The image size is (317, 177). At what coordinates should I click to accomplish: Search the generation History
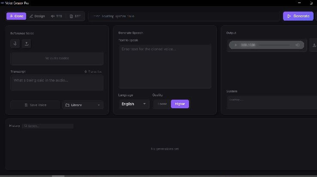[x=48, y=126]
